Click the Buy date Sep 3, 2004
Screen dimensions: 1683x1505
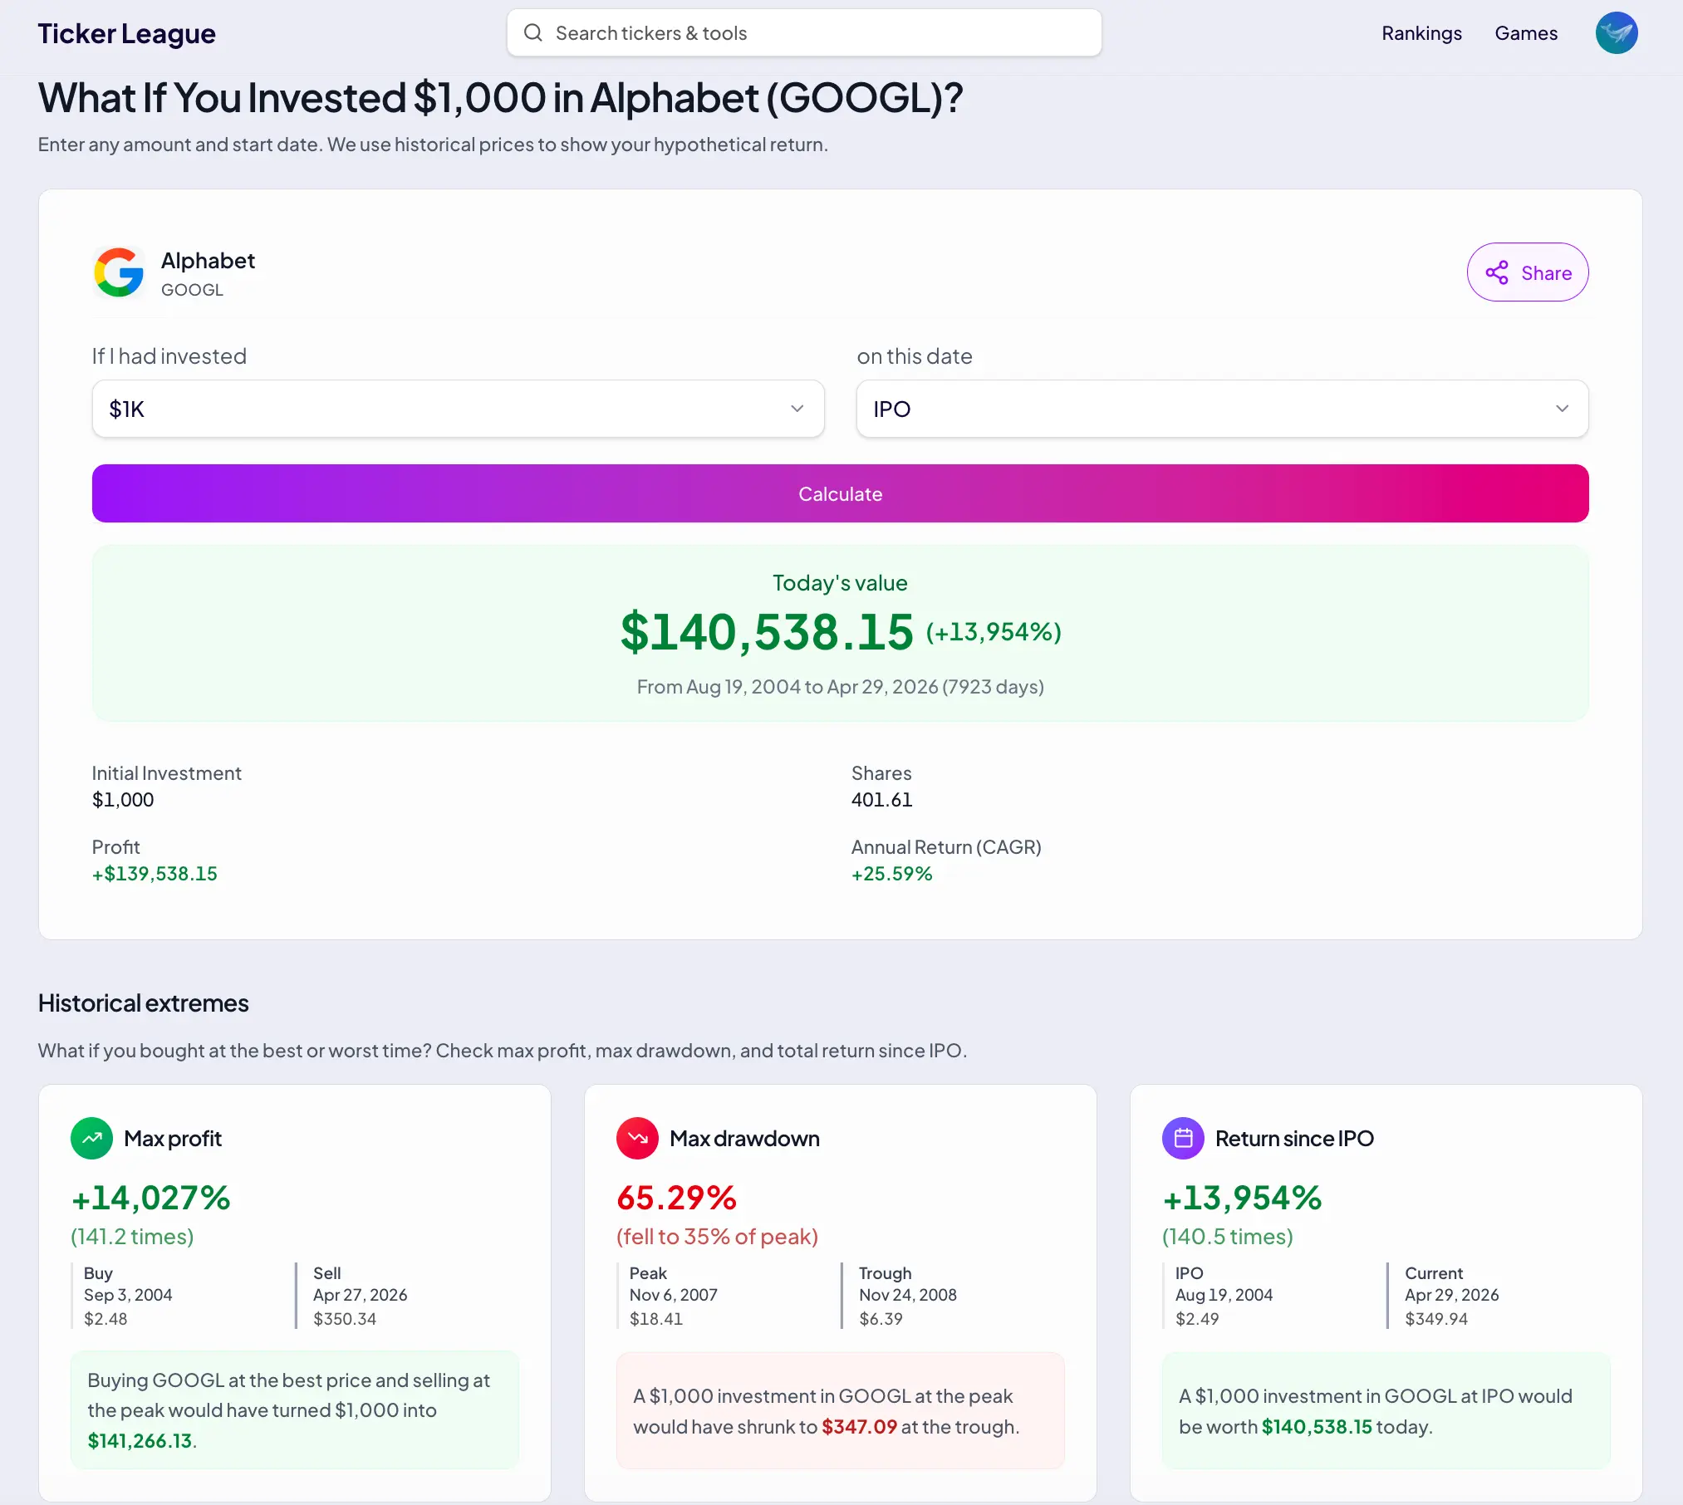click(x=128, y=1295)
